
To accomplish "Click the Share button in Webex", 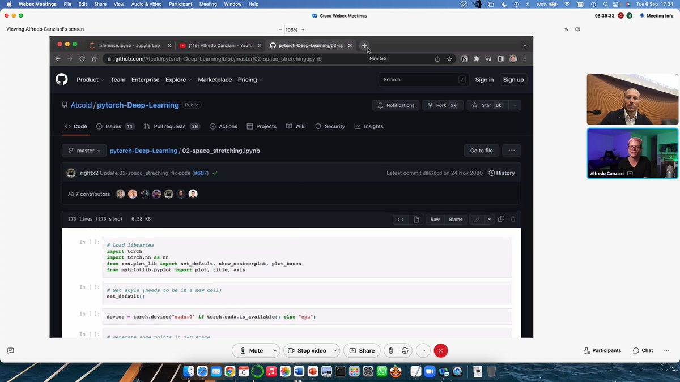I will [362, 351].
